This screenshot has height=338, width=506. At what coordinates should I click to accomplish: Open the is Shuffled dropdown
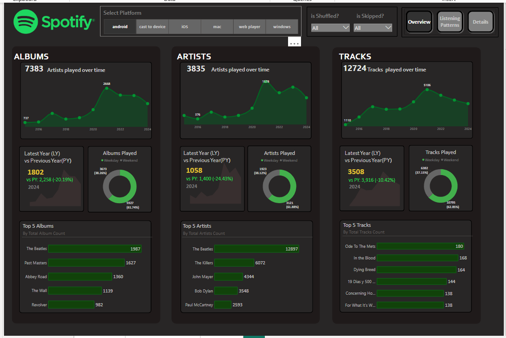click(330, 28)
